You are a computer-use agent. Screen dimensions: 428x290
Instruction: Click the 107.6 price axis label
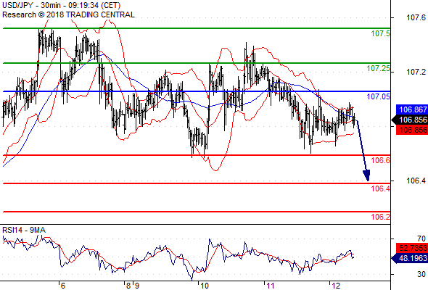[416, 17]
